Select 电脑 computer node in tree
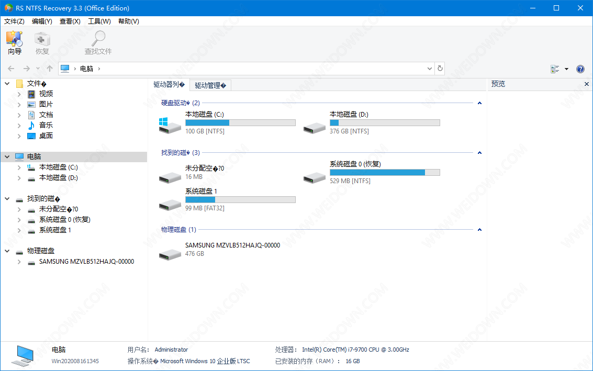 pyautogui.click(x=74, y=156)
